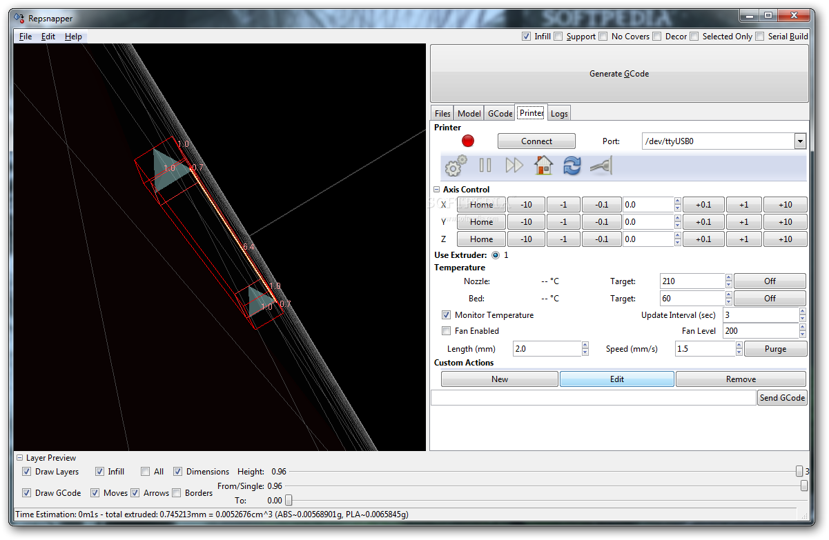Enable the Support checkbox

click(x=558, y=36)
